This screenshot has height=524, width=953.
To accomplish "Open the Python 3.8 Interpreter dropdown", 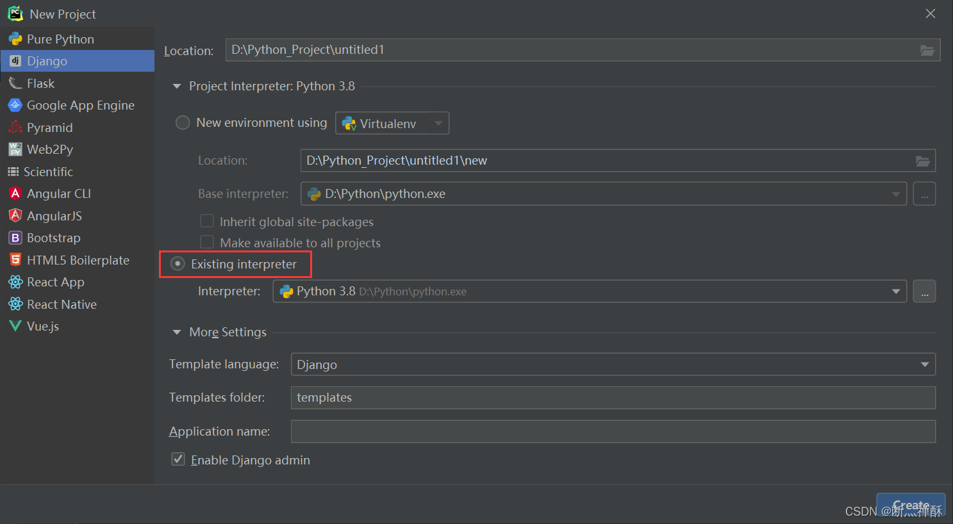I will pyautogui.click(x=590, y=291).
